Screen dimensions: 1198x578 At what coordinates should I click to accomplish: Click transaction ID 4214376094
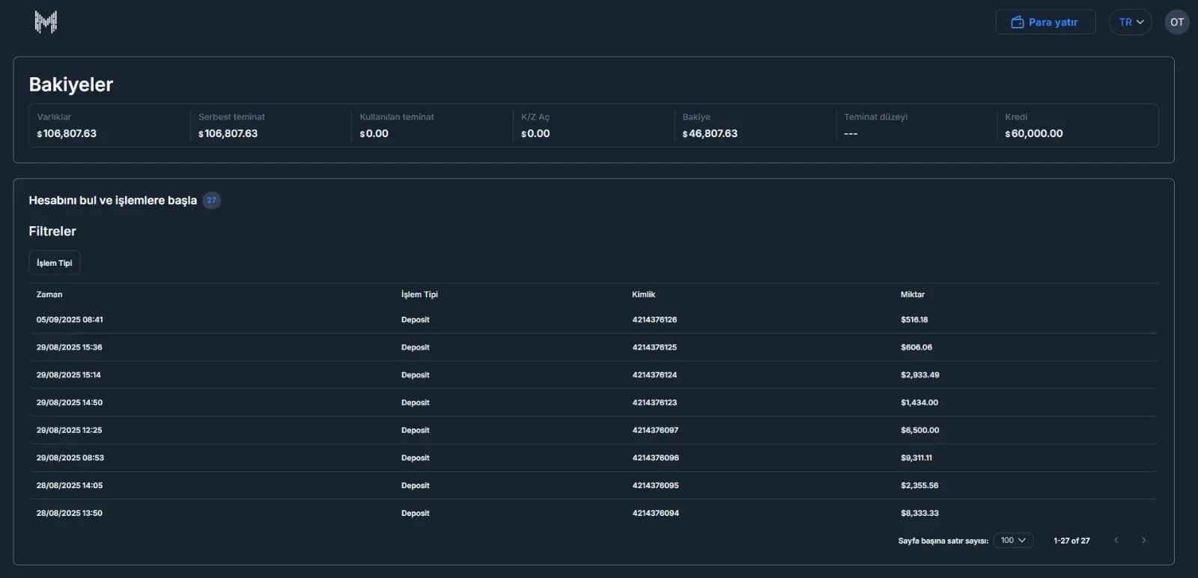click(x=655, y=513)
